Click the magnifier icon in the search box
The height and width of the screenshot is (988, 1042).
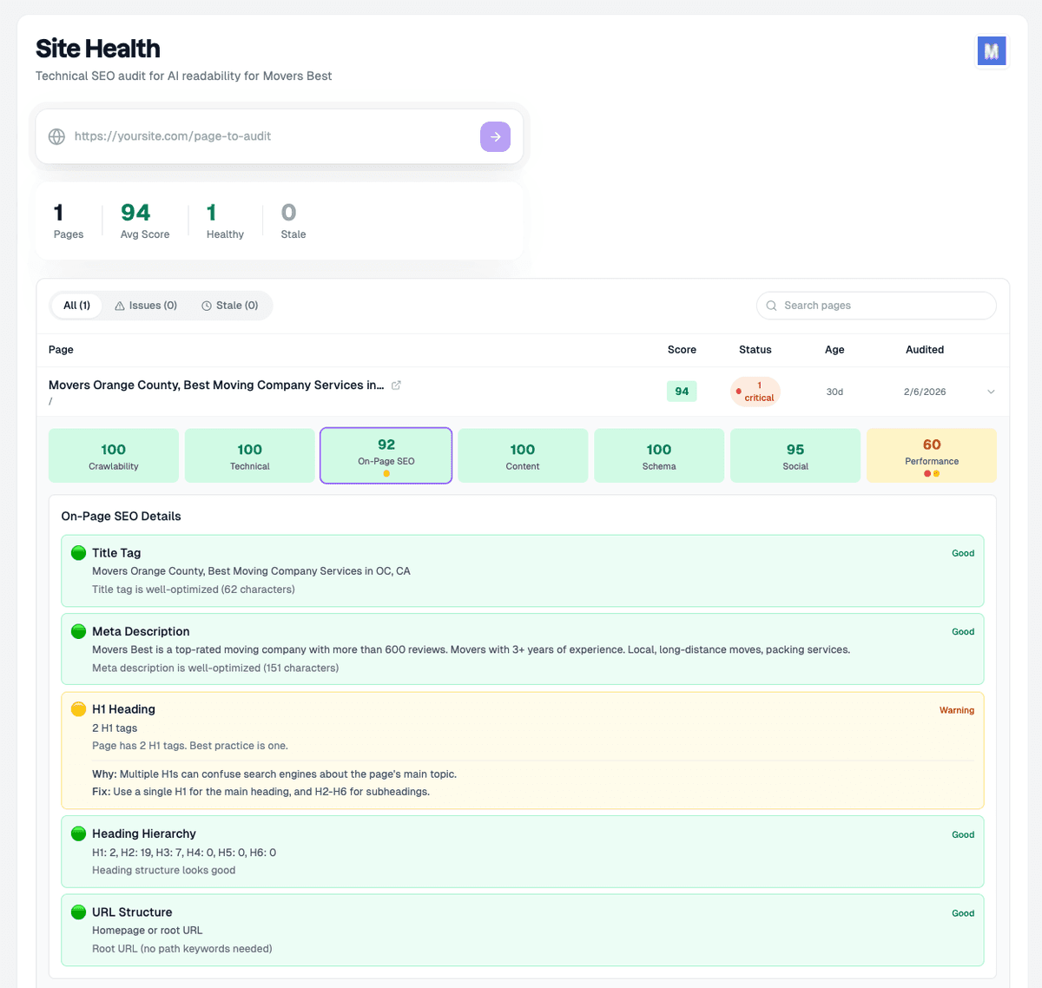(x=772, y=306)
